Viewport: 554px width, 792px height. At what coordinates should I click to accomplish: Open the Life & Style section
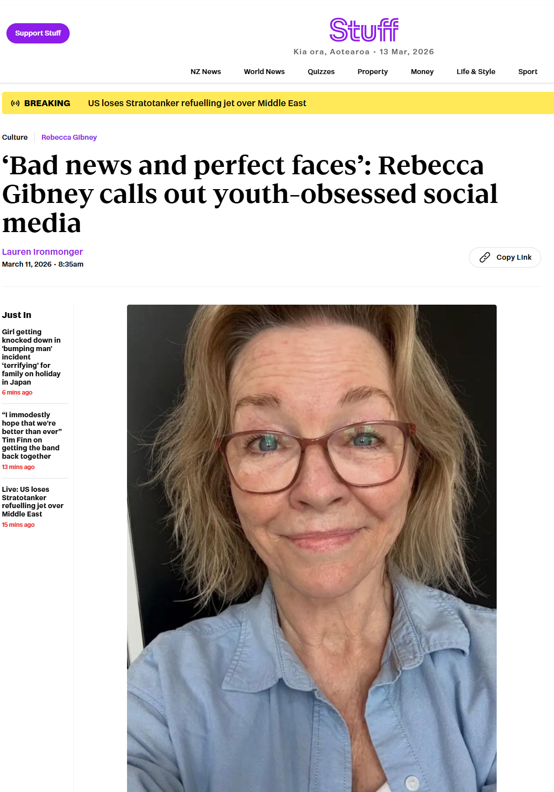475,72
